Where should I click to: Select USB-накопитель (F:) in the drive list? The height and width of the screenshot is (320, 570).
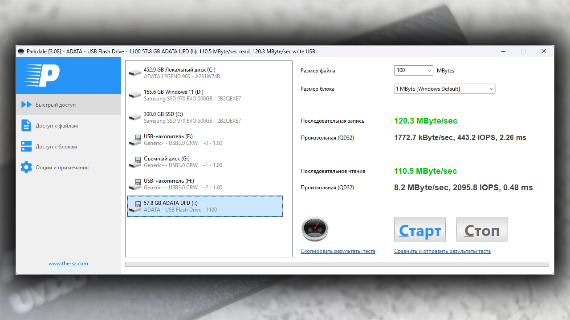(205, 140)
